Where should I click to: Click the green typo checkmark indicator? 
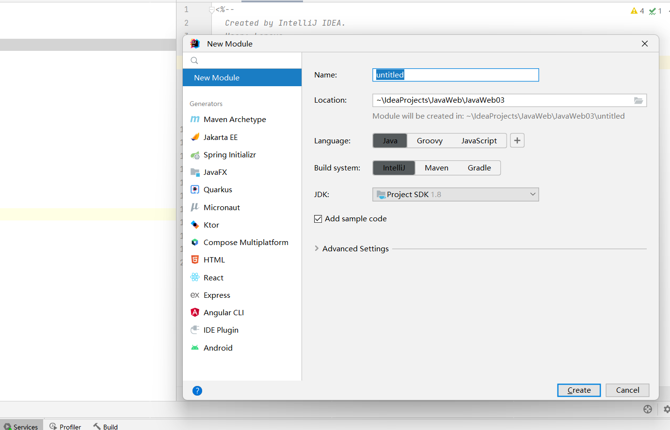click(x=655, y=11)
